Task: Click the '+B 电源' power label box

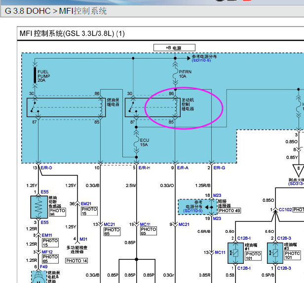Action: tap(174, 48)
